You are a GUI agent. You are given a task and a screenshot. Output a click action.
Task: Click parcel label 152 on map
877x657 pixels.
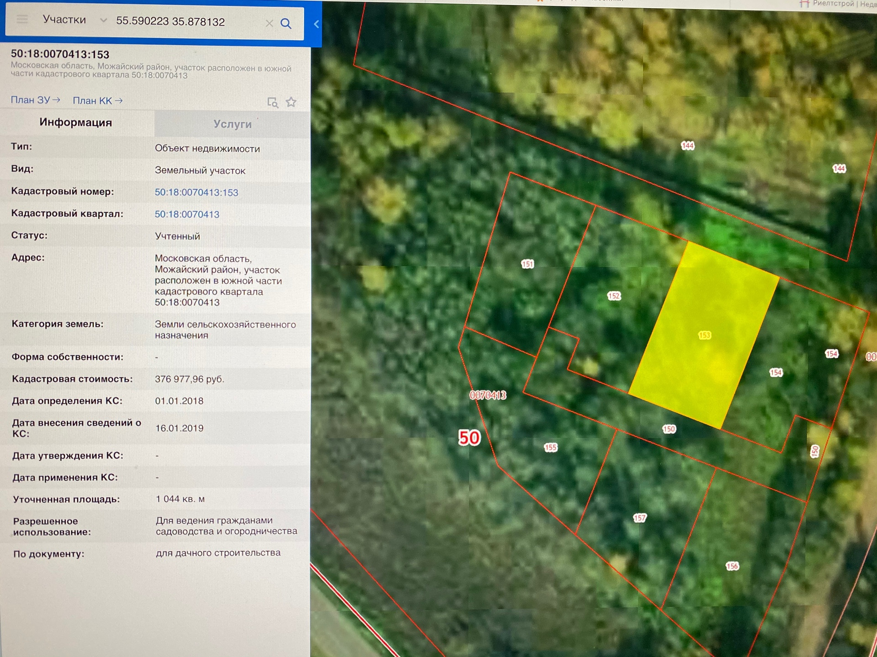[x=614, y=296]
